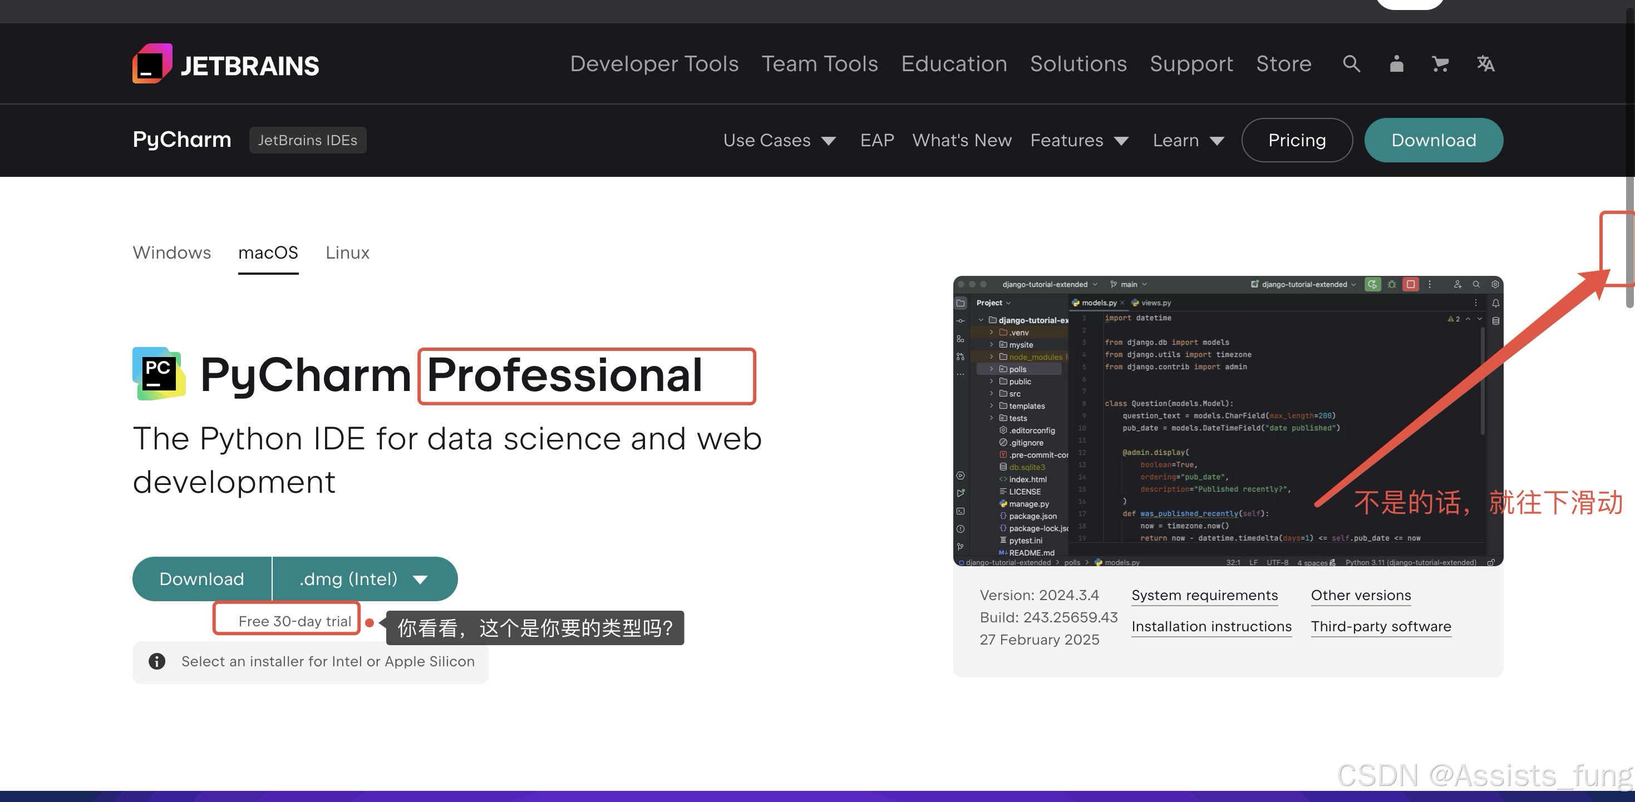This screenshot has height=802, width=1635.
Task: Open the Education menu
Action: coord(954,63)
